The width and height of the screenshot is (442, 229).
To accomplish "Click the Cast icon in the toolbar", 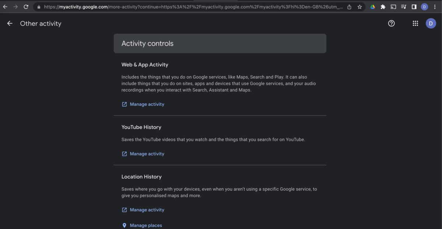I will coord(393,7).
